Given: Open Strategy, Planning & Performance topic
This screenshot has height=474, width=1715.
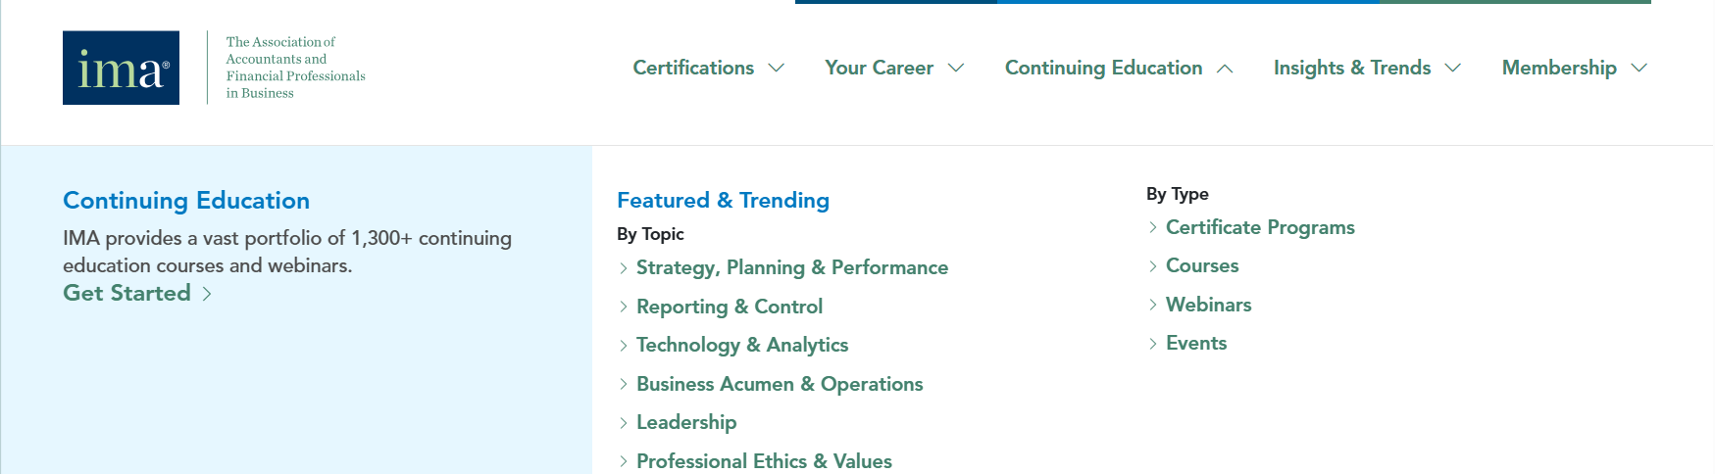Looking at the screenshot, I should tap(792, 267).
